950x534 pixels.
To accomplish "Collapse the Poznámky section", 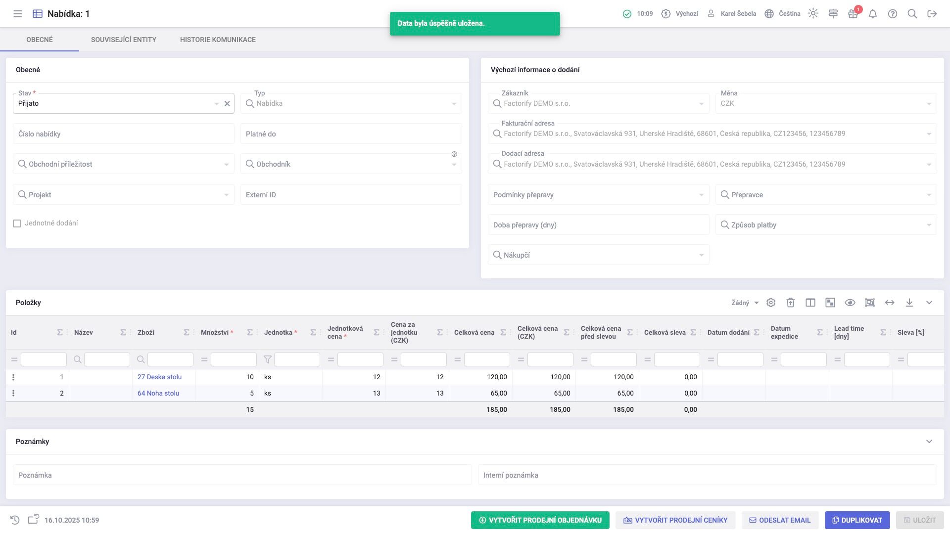I will click(929, 442).
